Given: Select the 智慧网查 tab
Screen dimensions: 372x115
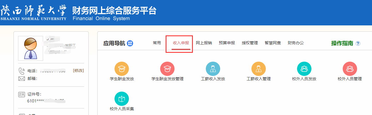Looking at the screenshot, I should (273, 43).
